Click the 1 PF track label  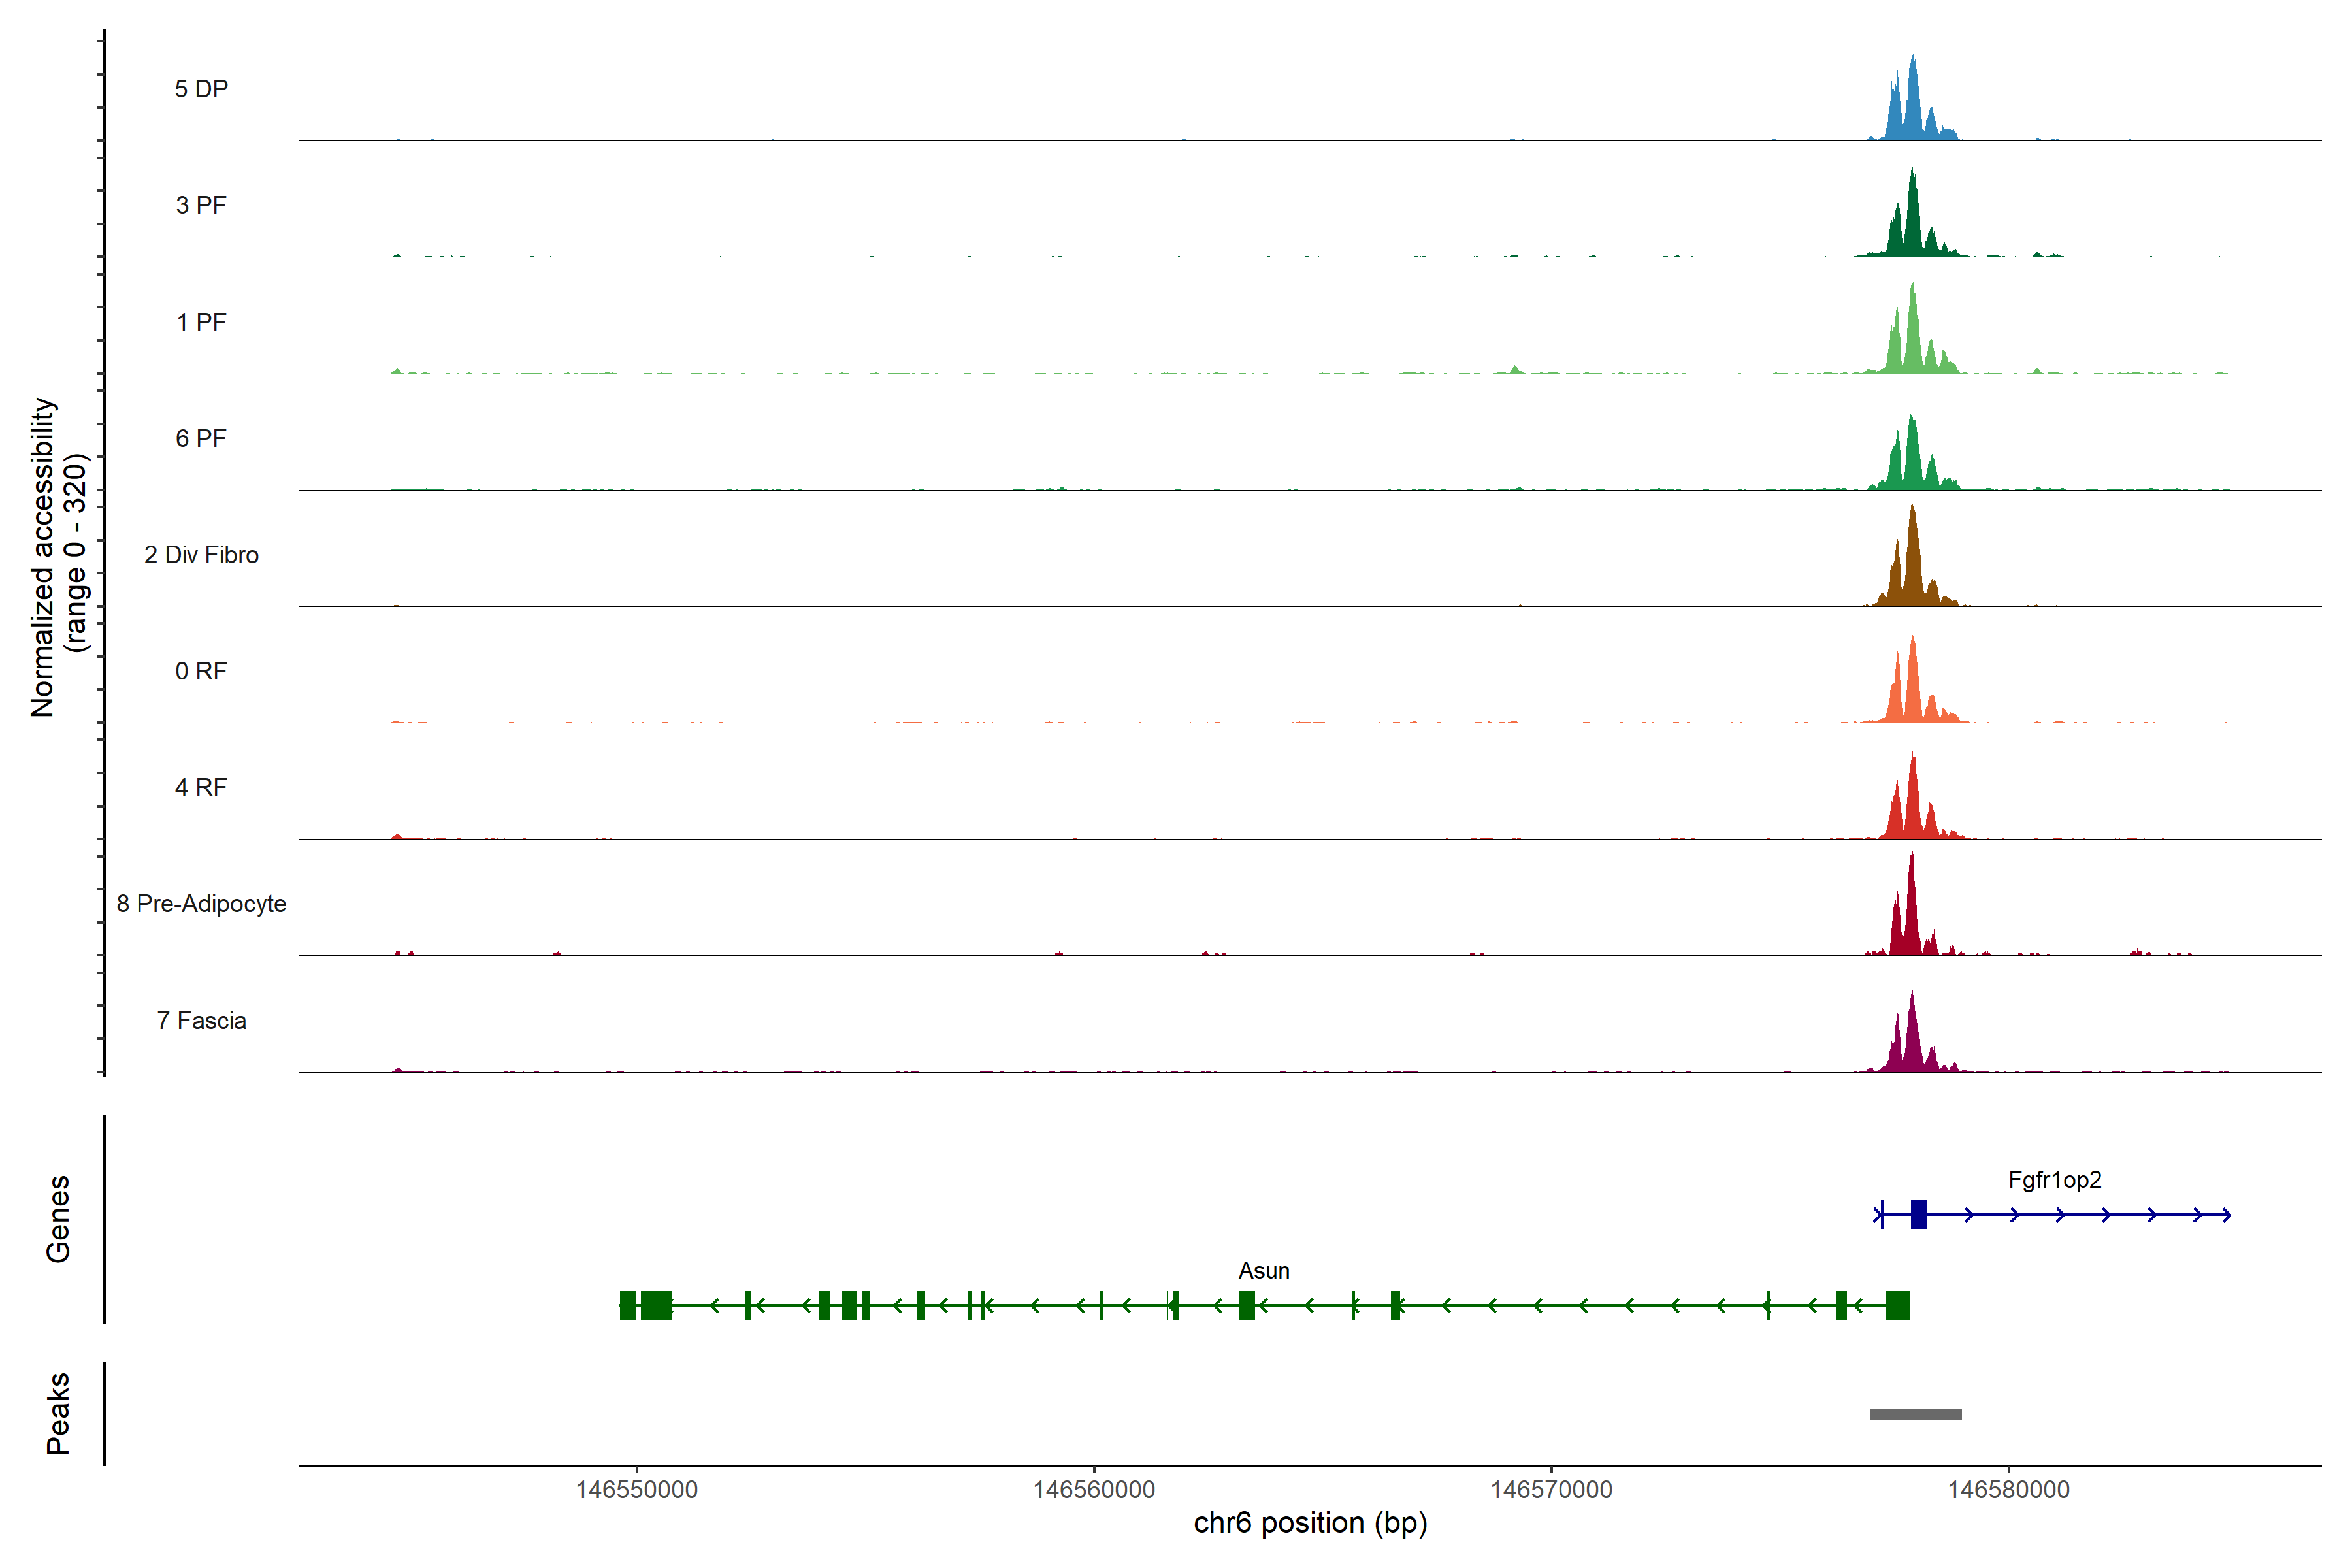click(x=201, y=322)
